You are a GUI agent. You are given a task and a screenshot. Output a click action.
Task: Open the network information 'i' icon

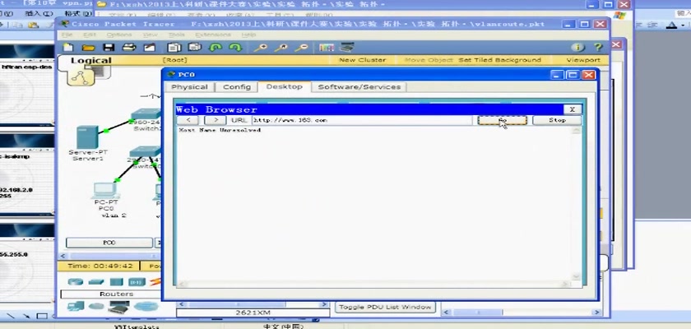577,48
